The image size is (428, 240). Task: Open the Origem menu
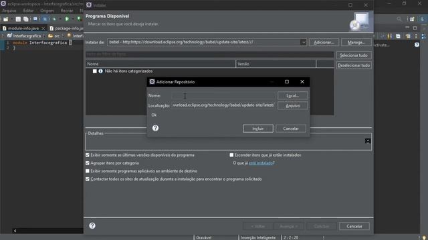tap(47, 11)
